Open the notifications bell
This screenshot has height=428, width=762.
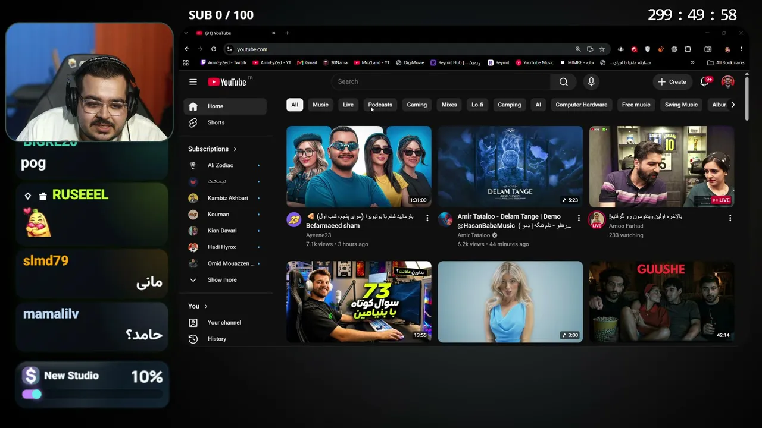point(704,82)
